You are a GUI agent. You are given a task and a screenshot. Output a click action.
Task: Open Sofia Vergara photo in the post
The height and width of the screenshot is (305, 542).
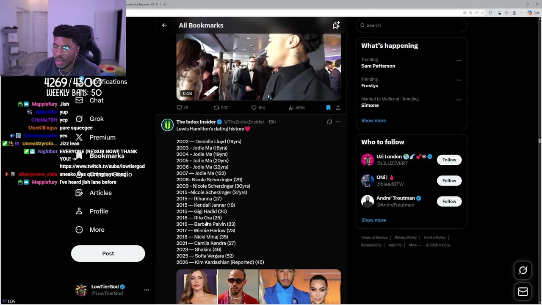[x=197, y=287]
